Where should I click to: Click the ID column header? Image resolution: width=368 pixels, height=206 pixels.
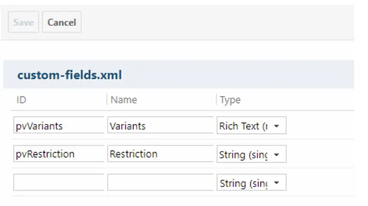click(22, 100)
